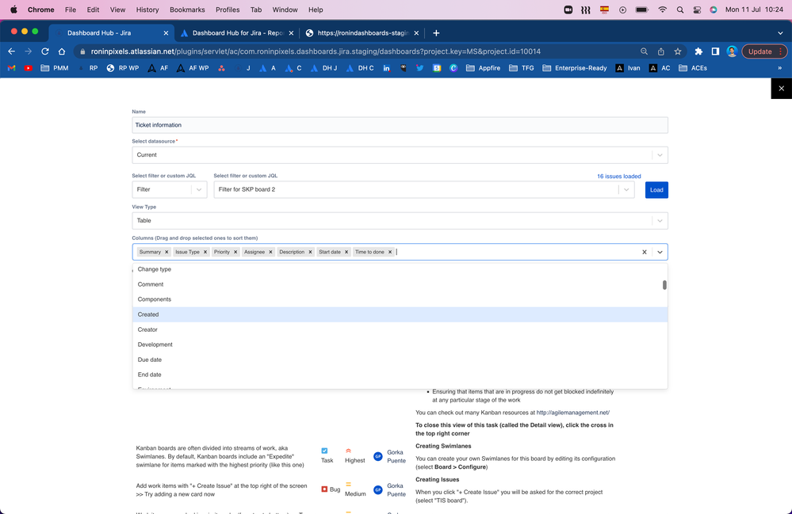Click the blue Task issue type icon

[324, 450]
